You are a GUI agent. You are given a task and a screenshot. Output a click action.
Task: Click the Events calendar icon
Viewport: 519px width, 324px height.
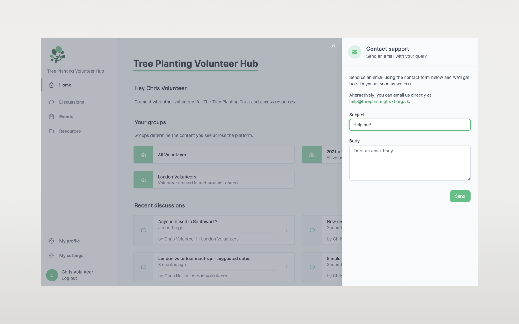click(51, 116)
